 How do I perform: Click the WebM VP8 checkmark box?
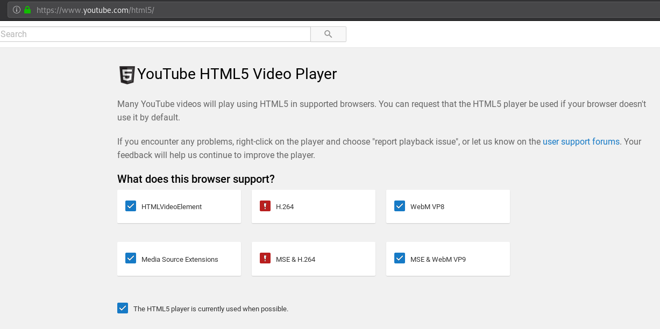coord(400,206)
